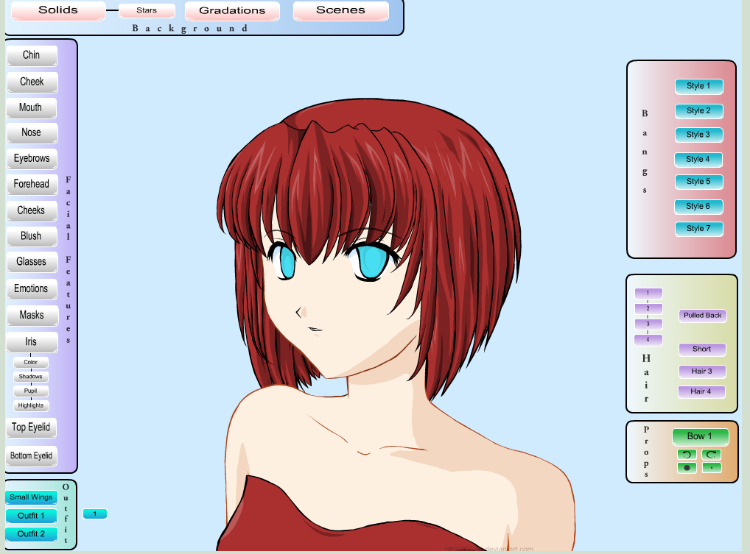This screenshot has height=554, width=750.
Task: Select the Bow 1 prop
Action: point(700,436)
